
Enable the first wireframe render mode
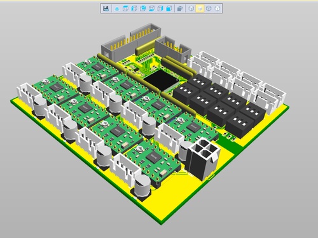191,8
